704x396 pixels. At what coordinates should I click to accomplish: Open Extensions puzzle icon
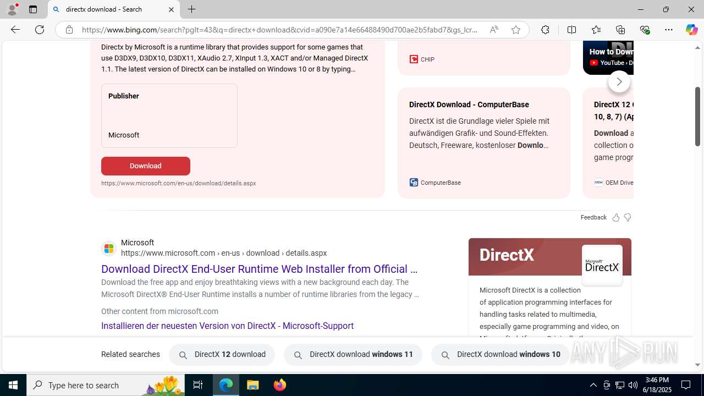click(x=545, y=30)
